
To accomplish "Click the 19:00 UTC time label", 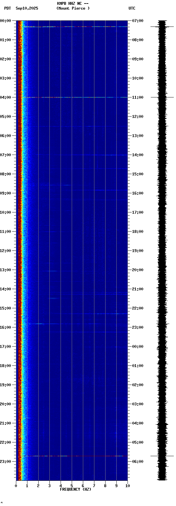I will 137,250.
